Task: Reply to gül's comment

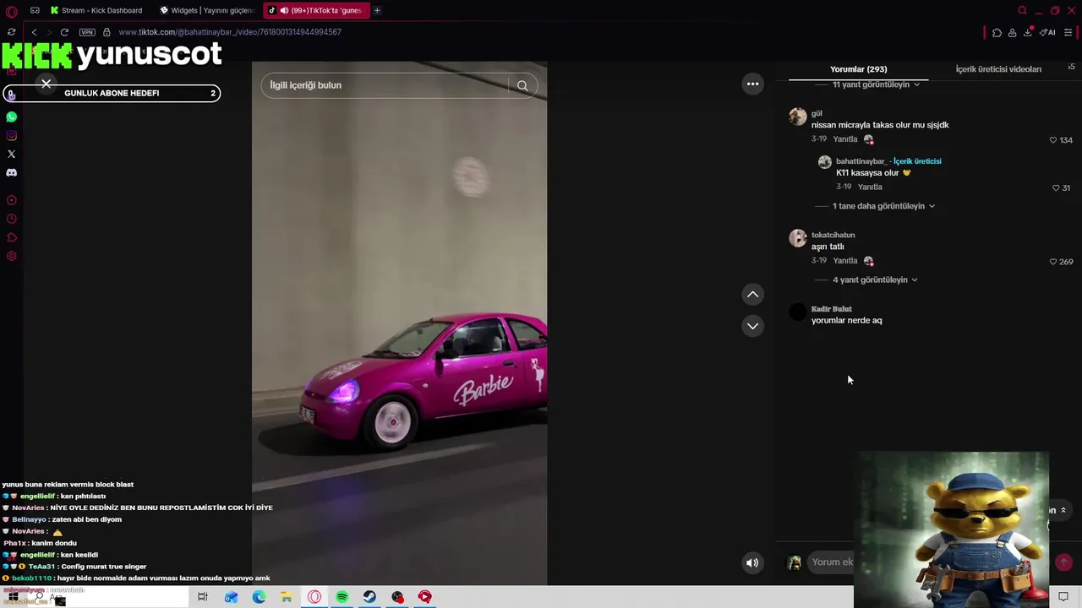Action: point(845,139)
